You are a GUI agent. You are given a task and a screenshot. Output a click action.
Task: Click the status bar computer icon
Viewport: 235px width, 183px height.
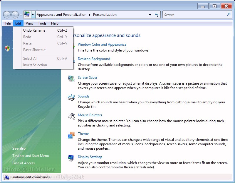pyautogui.click(x=6, y=177)
